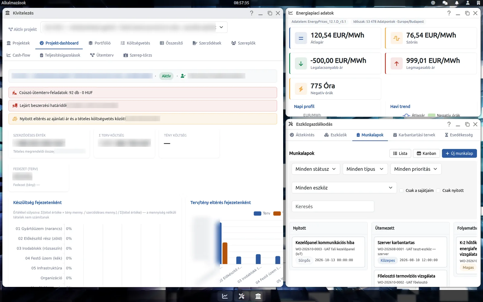Open the Esedékesség tab
This screenshot has height=302, width=483.
(x=459, y=135)
